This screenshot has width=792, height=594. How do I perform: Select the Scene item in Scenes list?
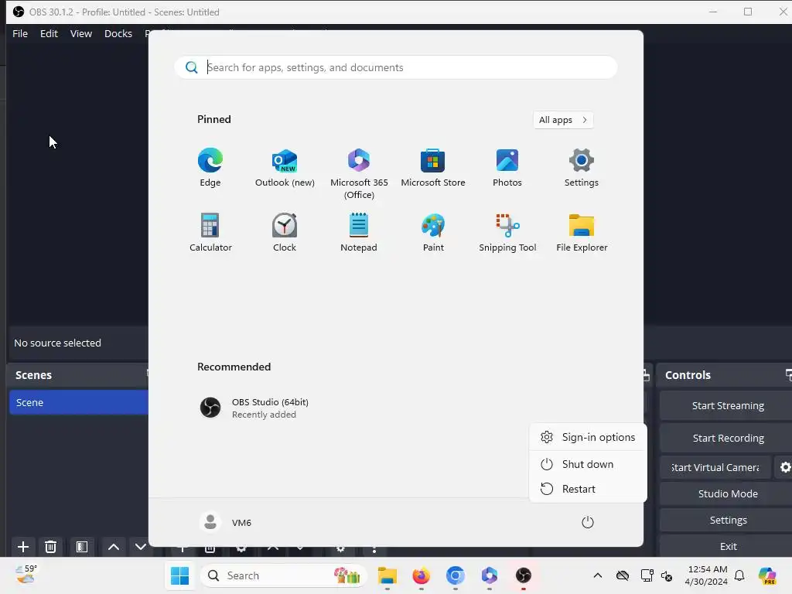click(x=79, y=402)
